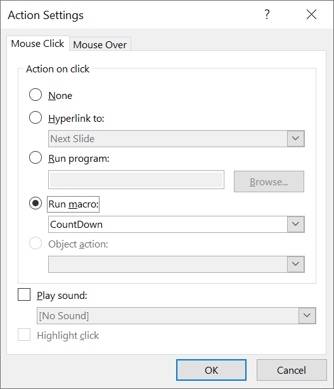Expand the Next Slide hyperlink dropdown
Image resolution: width=334 pixels, height=389 pixels.
pyautogui.click(x=295, y=138)
